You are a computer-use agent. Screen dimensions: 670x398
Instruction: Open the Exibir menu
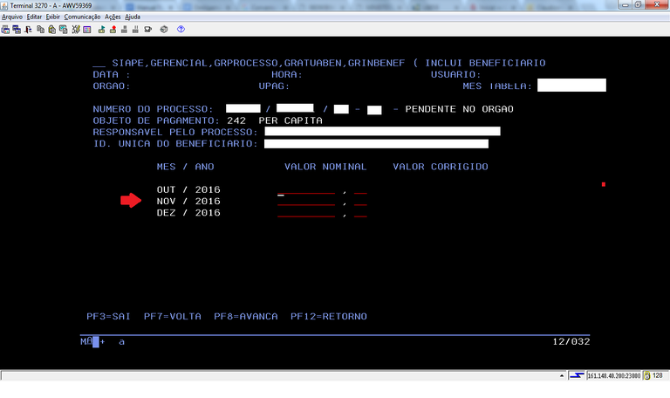coord(52,17)
